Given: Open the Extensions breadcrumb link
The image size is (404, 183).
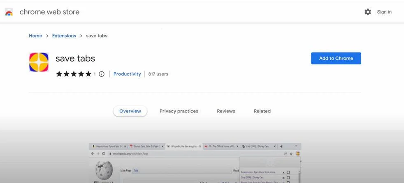Looking at the screenshot, I should tap(64, 36).
